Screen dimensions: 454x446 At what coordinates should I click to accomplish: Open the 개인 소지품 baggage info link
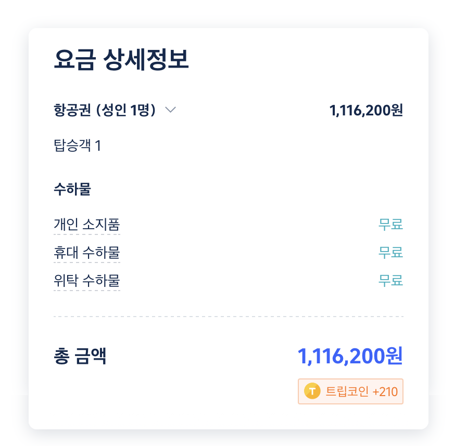tap(87, 225)
